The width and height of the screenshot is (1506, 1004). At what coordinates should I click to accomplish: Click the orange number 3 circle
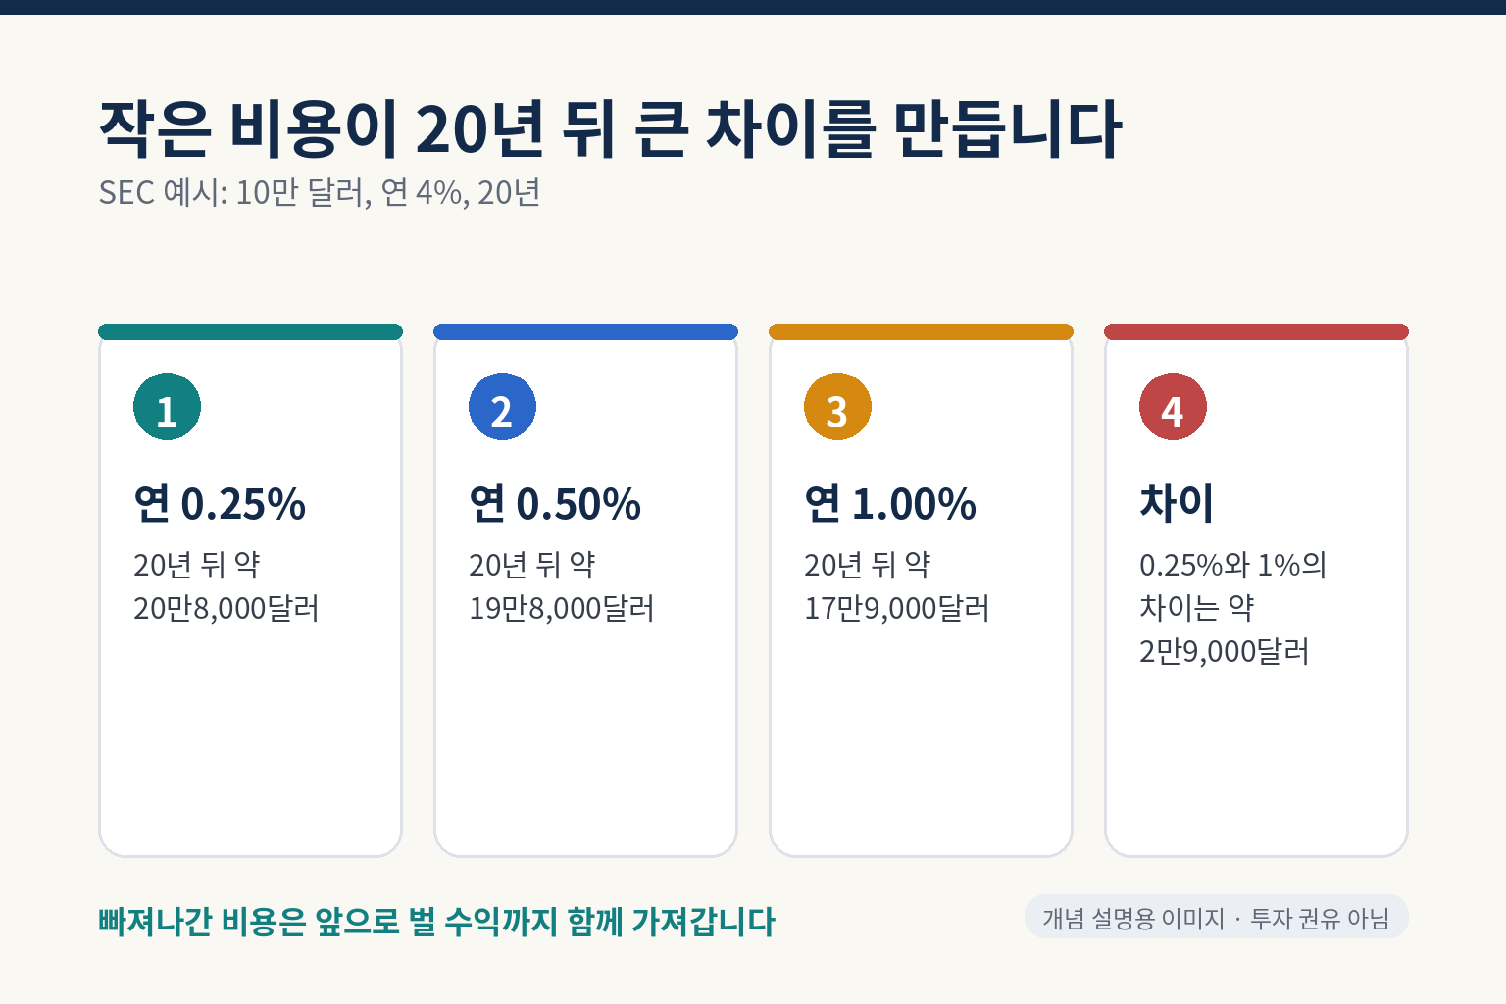pos(837,407)
